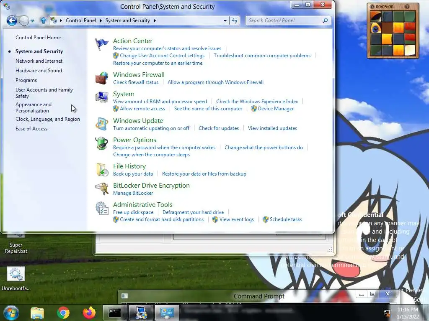Click in the Search Control Panel field
429x321 pixels.
point(283,20)
